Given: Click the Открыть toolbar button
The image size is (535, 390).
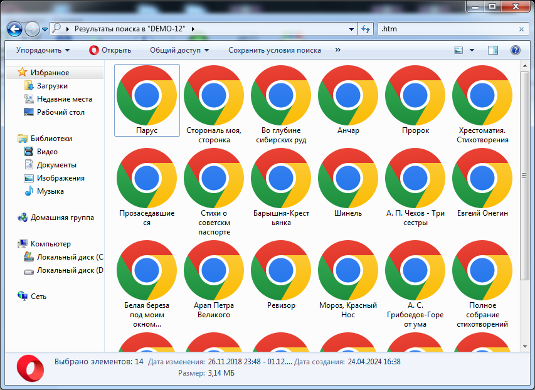Looking at the screenshot, I should pos(110,50).
